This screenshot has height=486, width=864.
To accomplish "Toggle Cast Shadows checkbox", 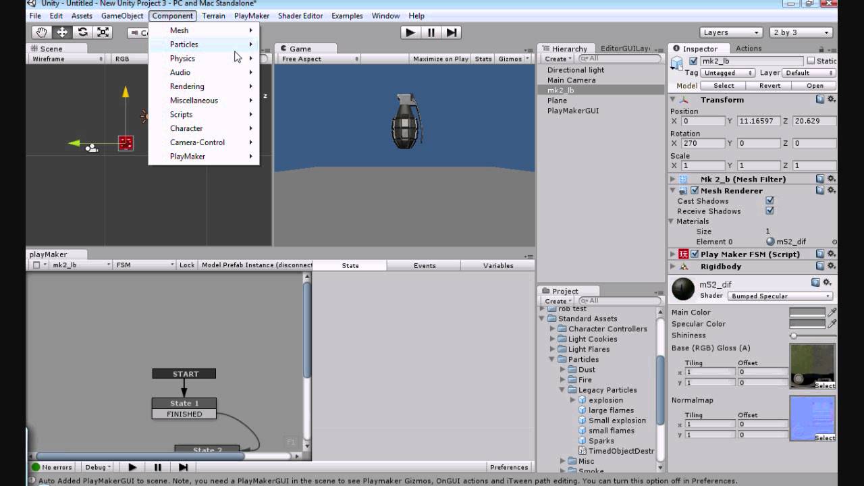I will point(769,200).
